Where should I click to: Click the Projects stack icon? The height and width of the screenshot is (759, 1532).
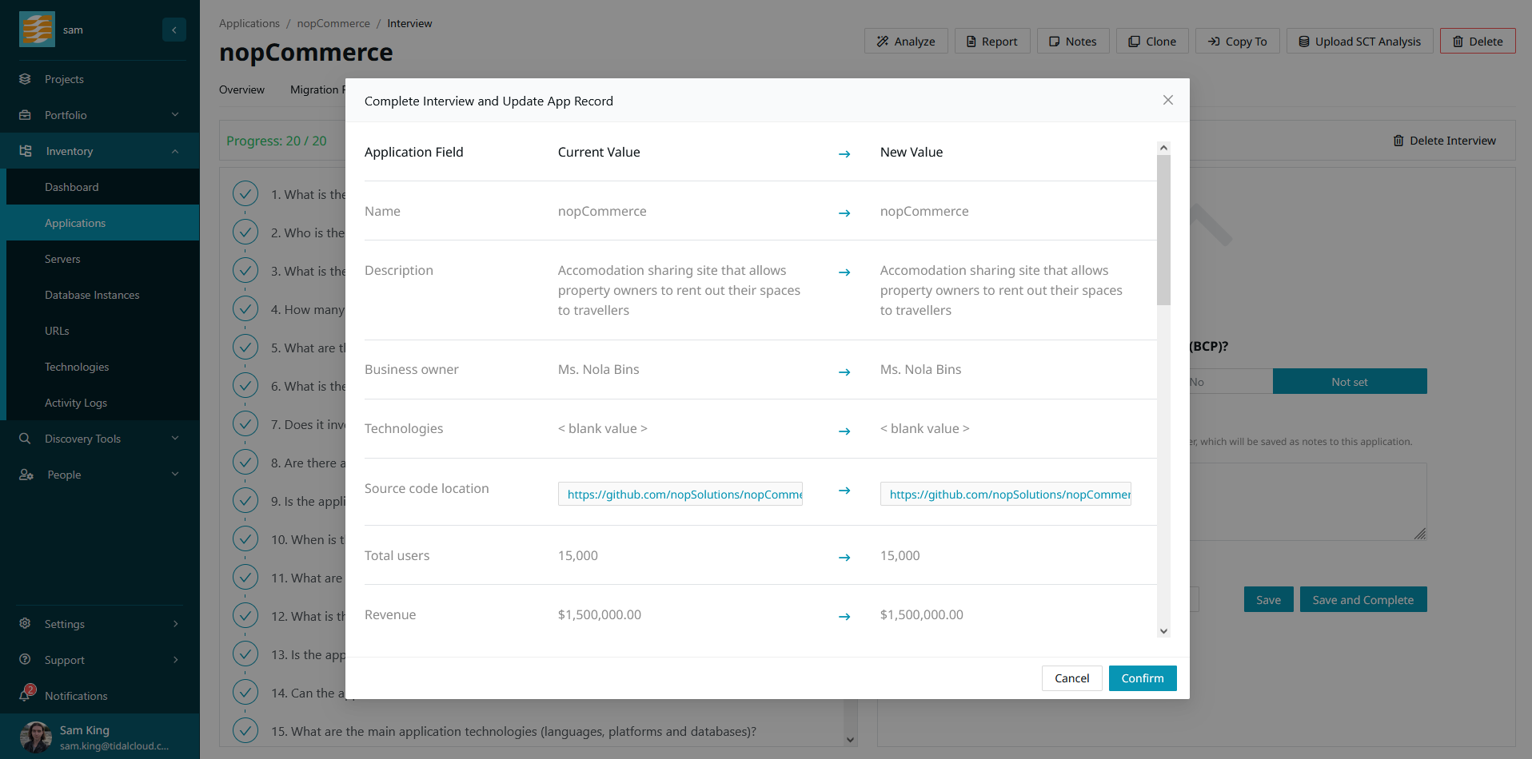[26, 79]
